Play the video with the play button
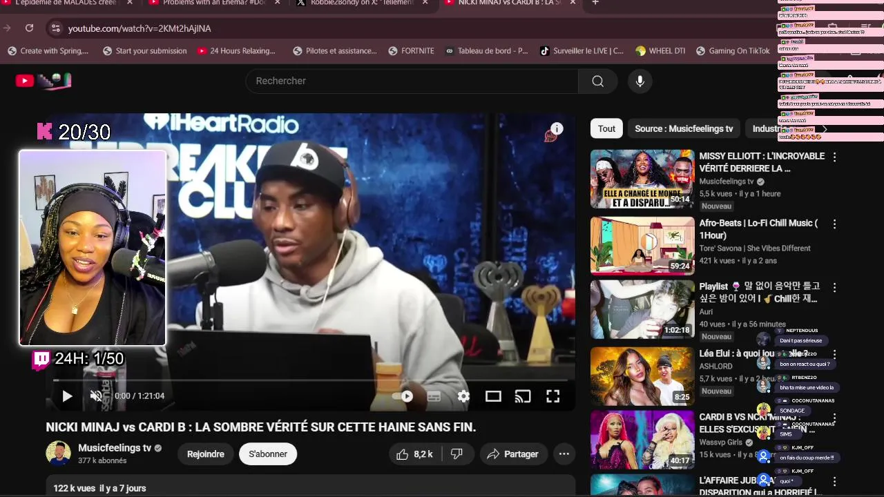This screenshot has height=497, width=884. 67,396
